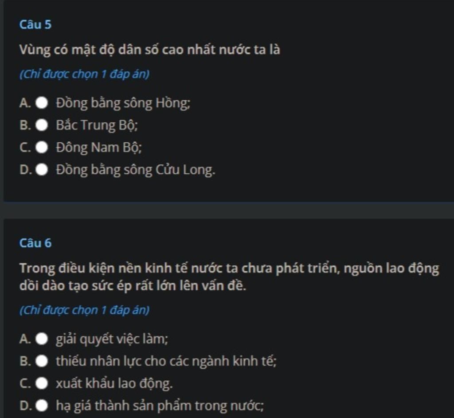This screenshot has width=454, height=418.
Task: Select the xuất khẩu lao động radio button
Action: tap(42, 383)
